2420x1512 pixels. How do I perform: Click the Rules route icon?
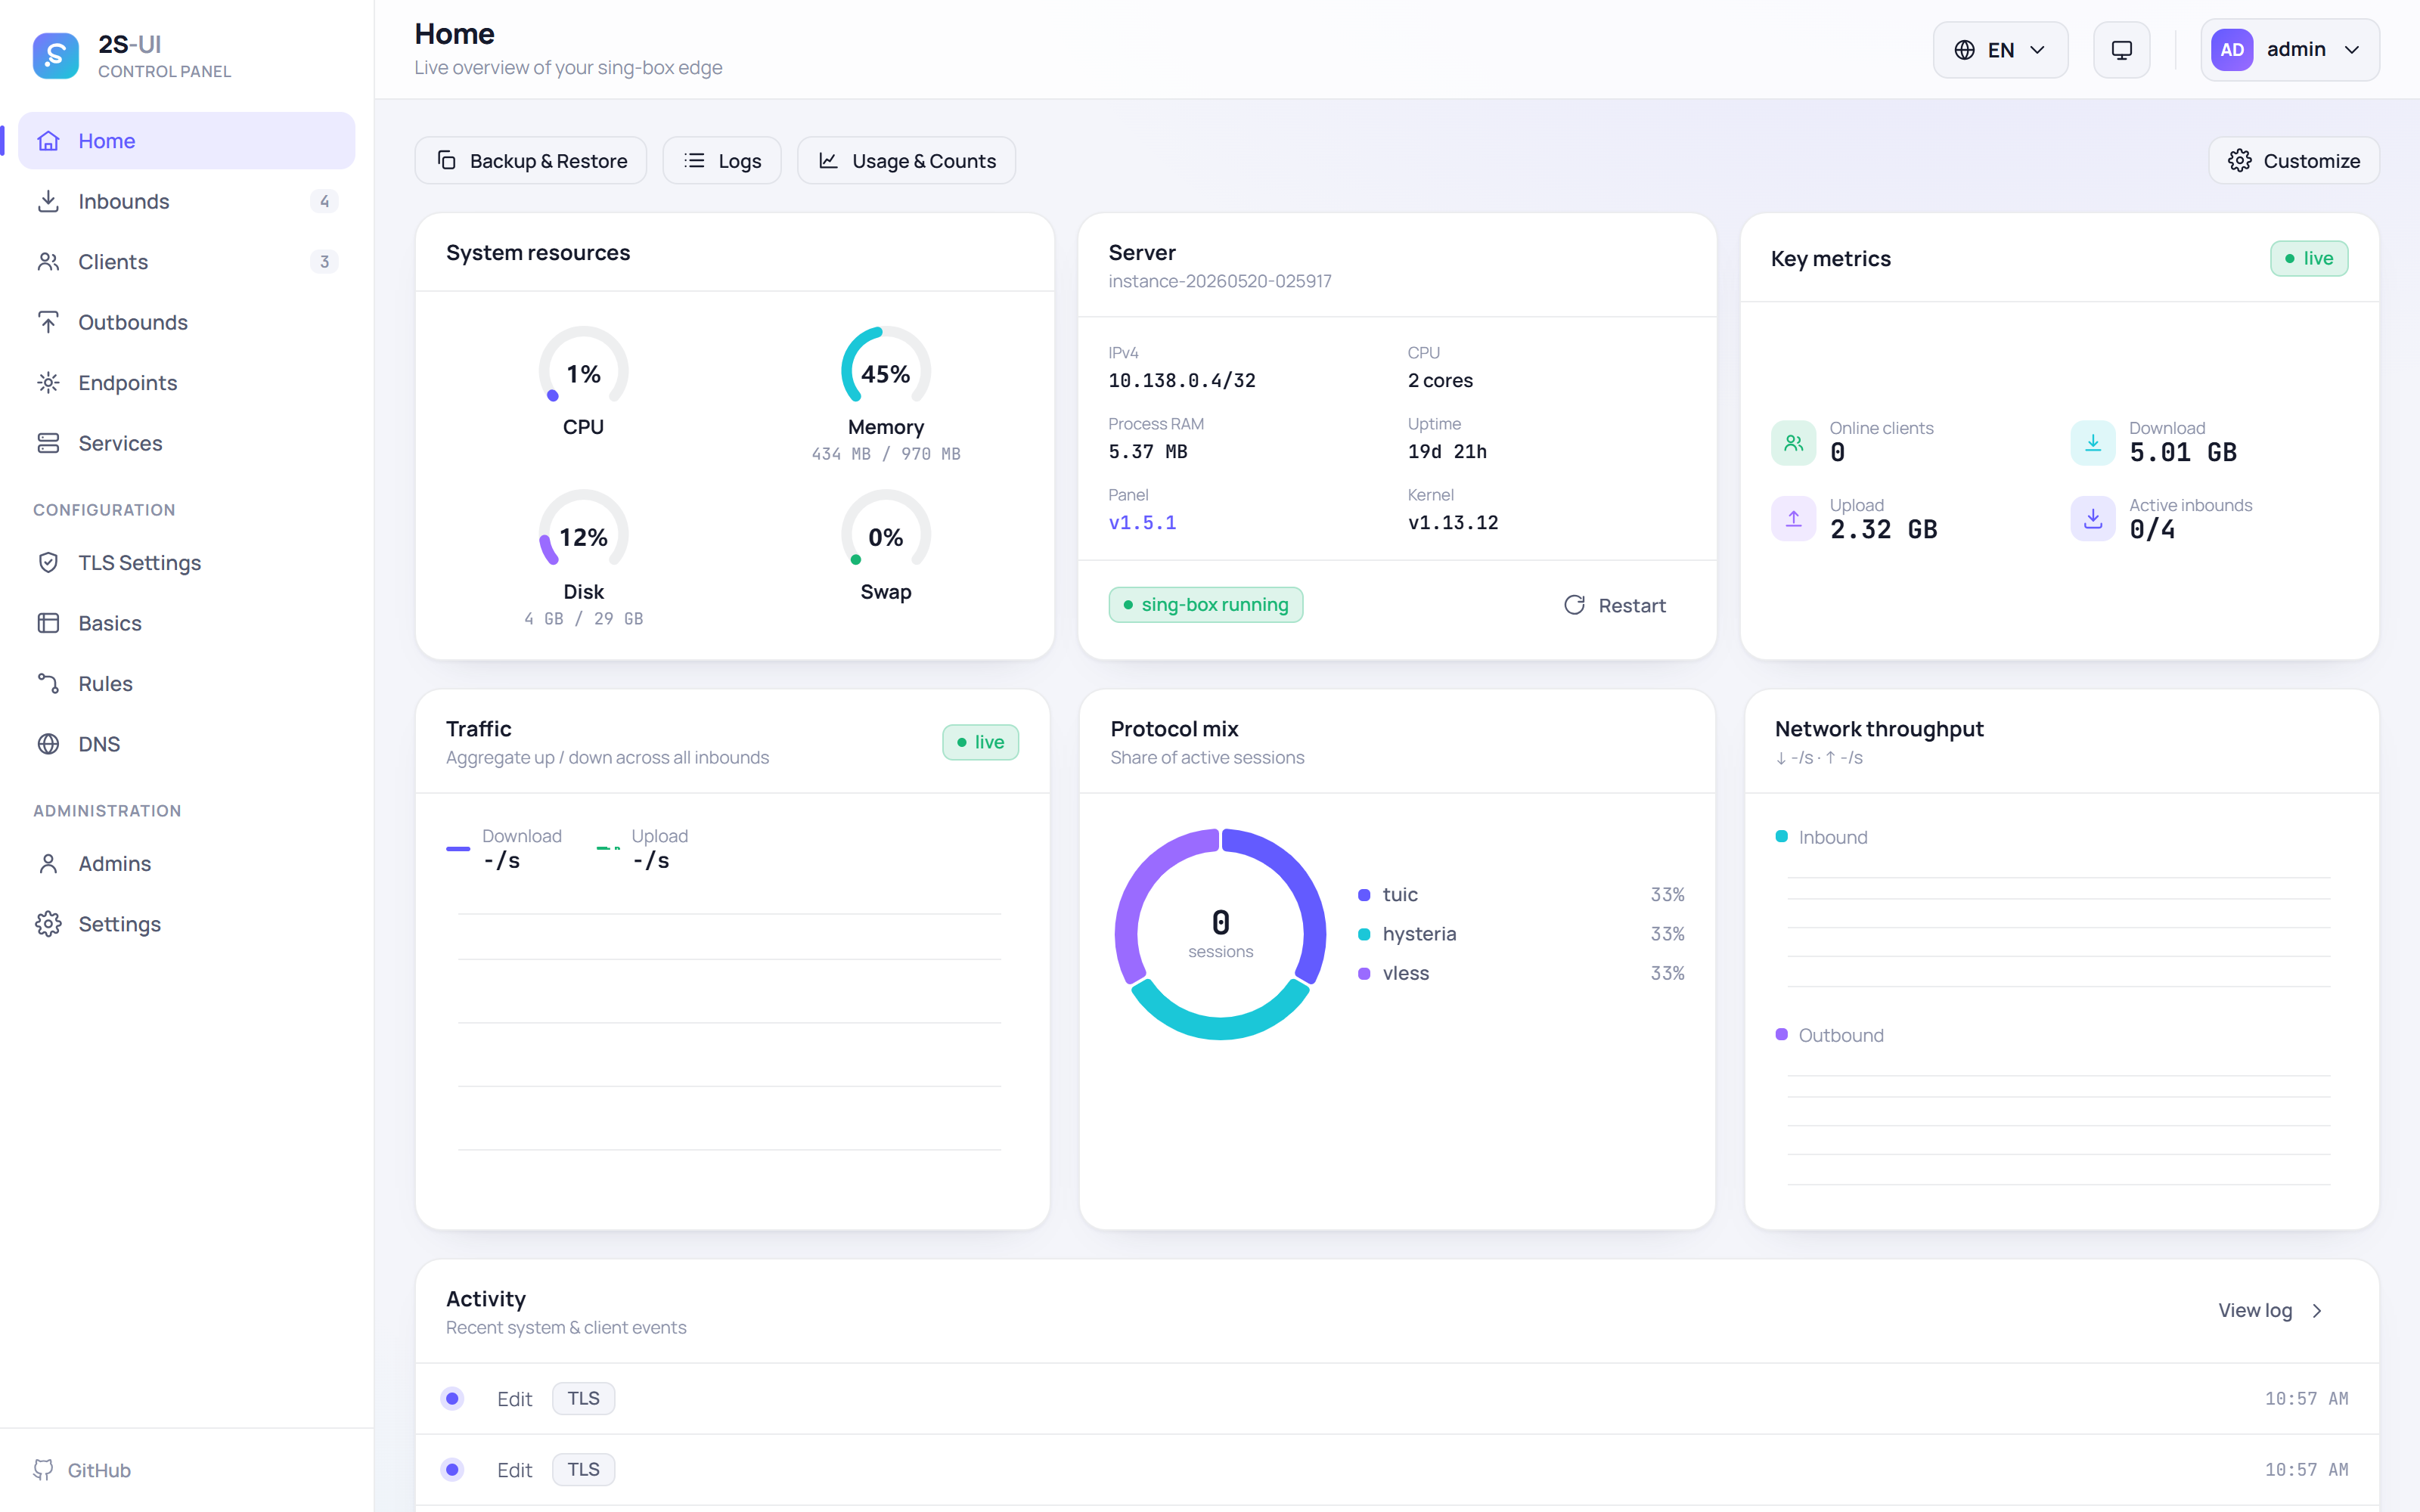coord(48,683)
